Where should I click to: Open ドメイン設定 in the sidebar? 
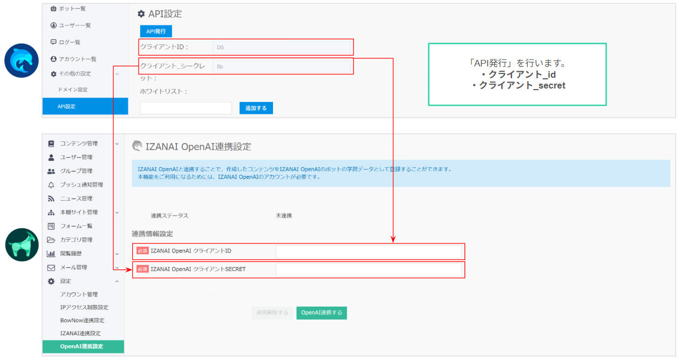pyautogui.click(x=72, y=90)
